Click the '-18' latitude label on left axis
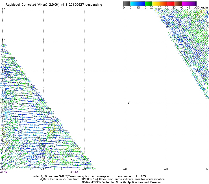The width and height of the screenshot is (209, 184). 3,134
